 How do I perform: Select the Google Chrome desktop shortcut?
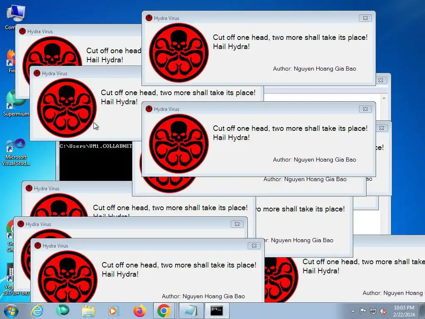(x=10, y=236)
